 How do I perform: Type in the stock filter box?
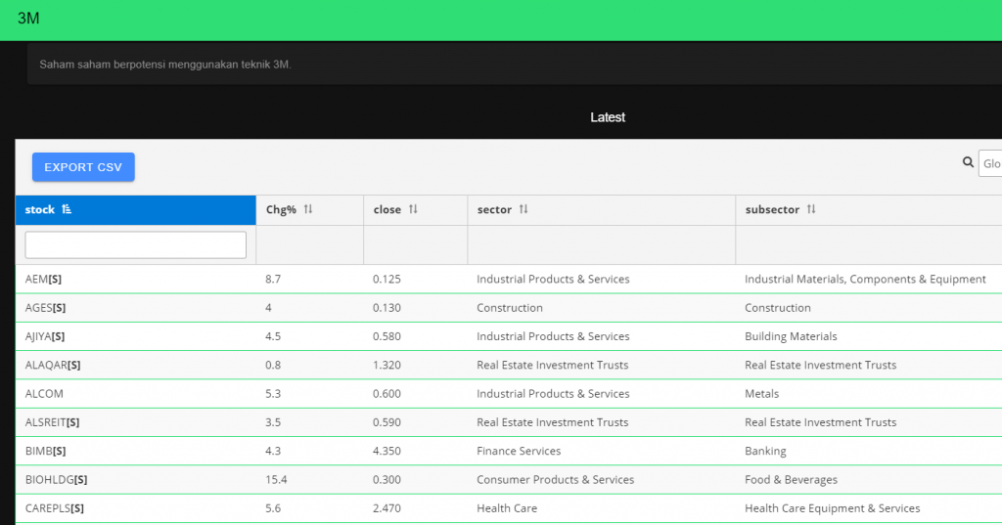135,245
